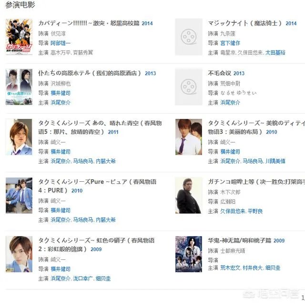Click actor link 太田基裕
This screenshot has height=304, width=305.
tap(275, 52)
